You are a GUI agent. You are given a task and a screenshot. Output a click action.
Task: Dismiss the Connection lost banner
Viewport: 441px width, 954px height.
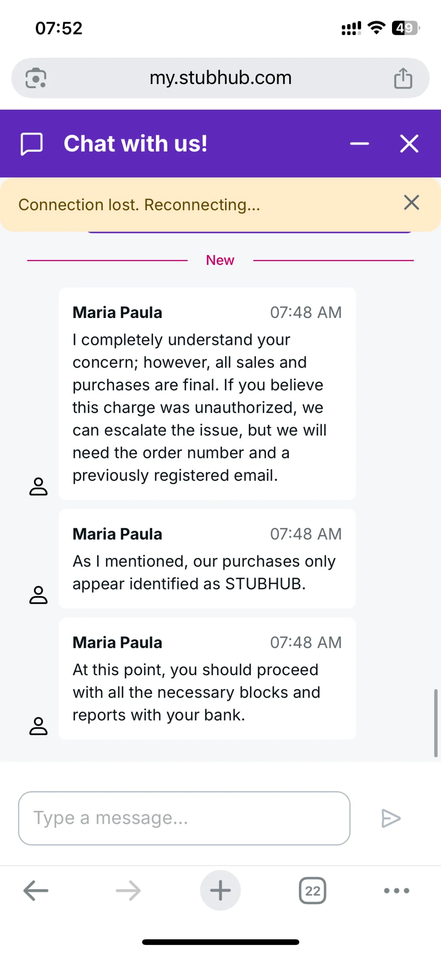click(411, 202)
